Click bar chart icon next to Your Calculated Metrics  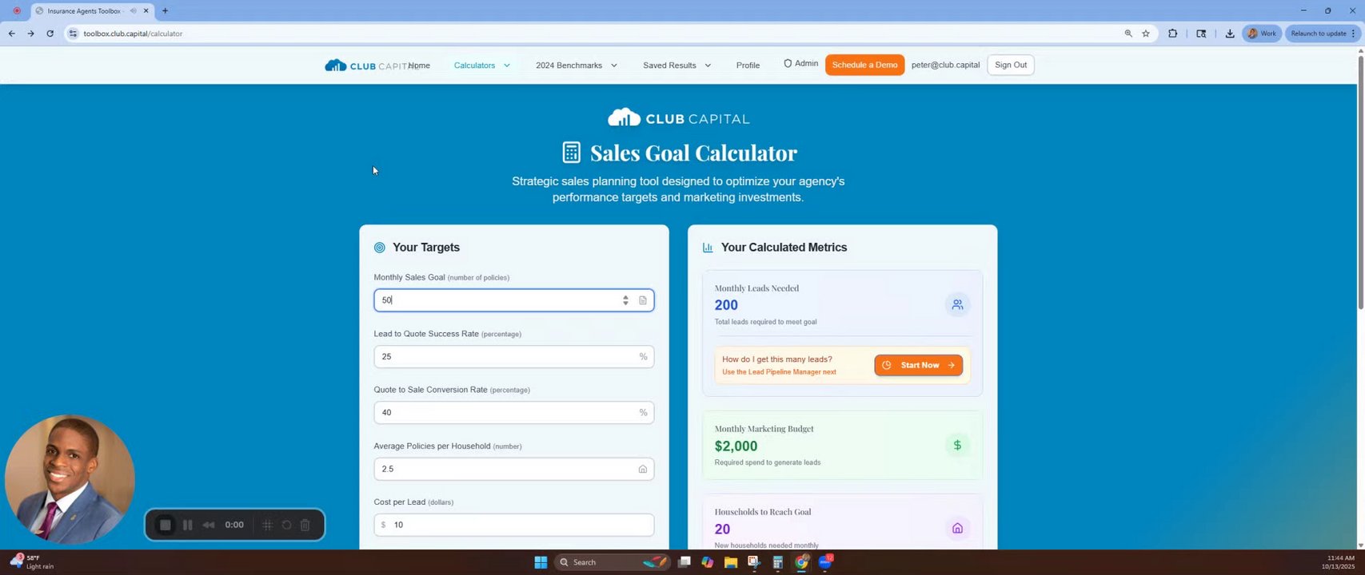[708, 248]
